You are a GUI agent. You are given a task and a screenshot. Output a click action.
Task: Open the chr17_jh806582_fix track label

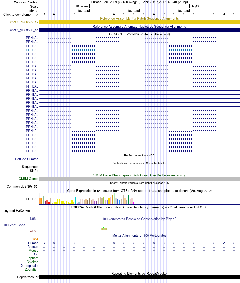(24, 22)
